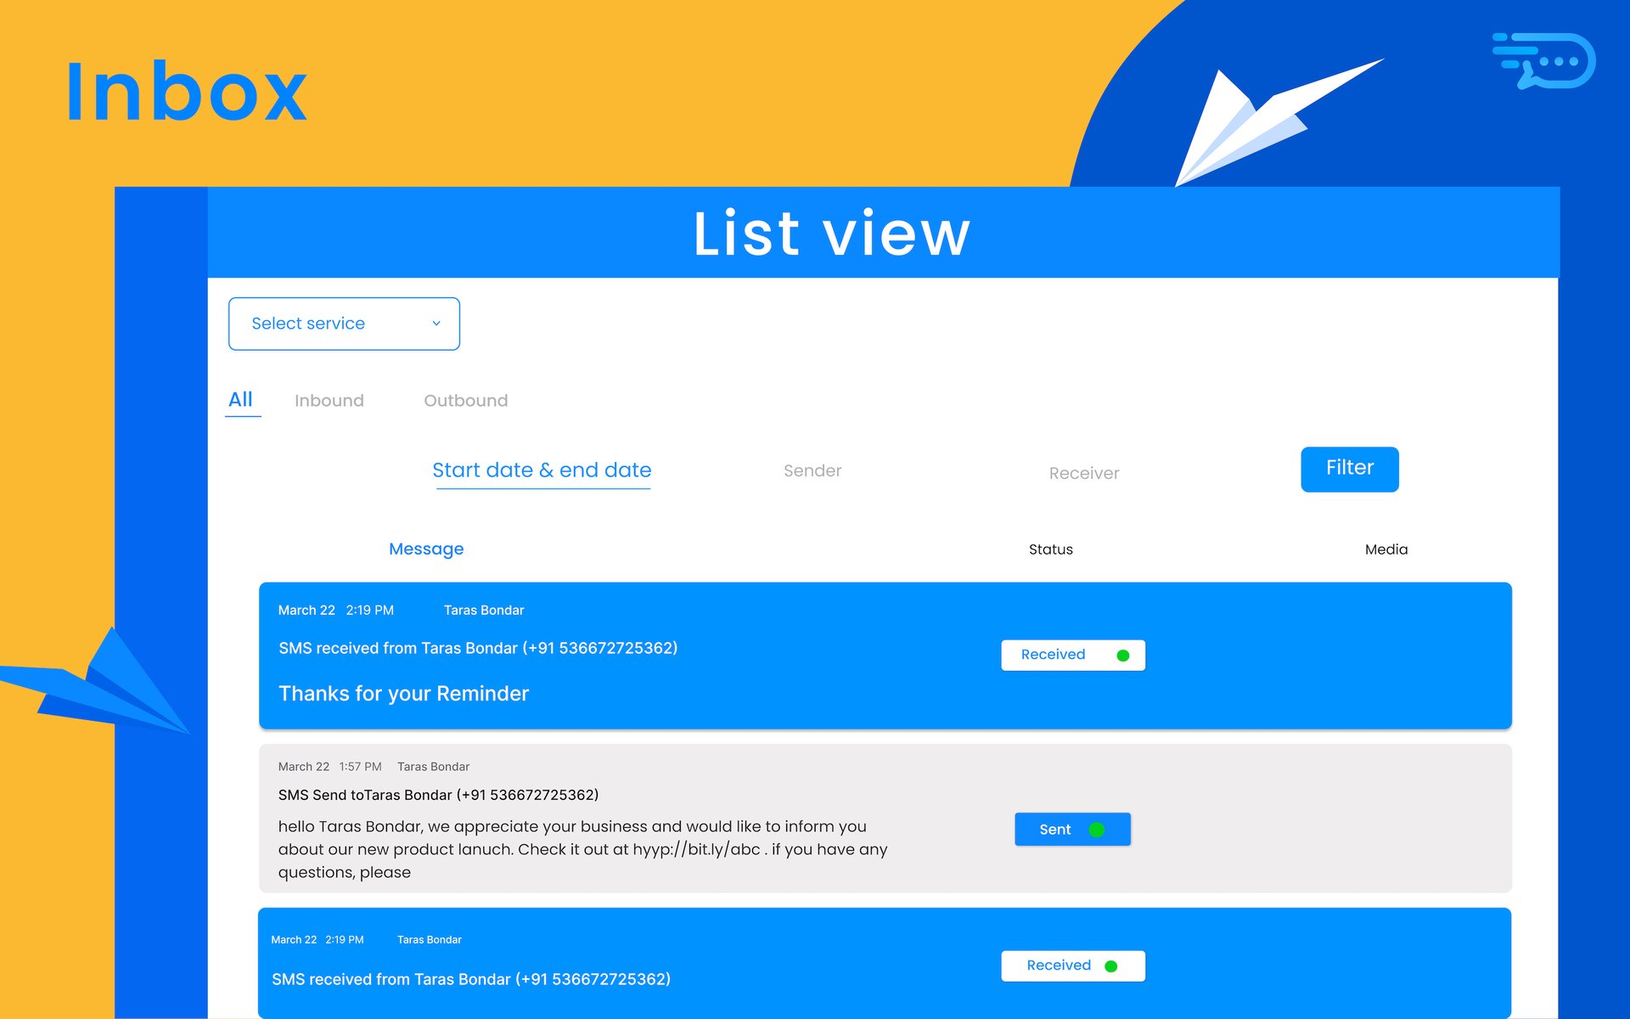Toggle Received status on bottom message
This screenshot has width=1630, height=1019.
(1072, 966)
